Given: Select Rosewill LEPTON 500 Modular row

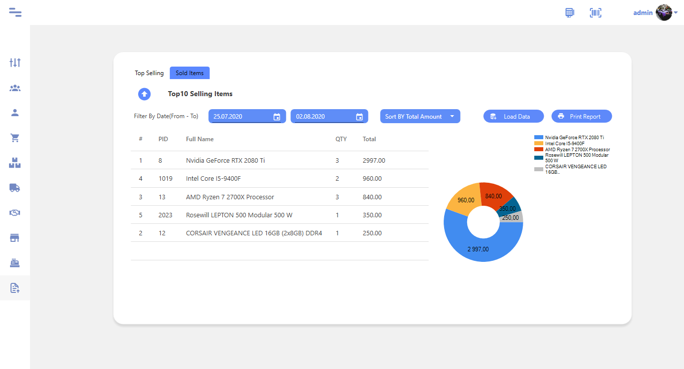Looking at the screenshot, I should coord(279,215).
